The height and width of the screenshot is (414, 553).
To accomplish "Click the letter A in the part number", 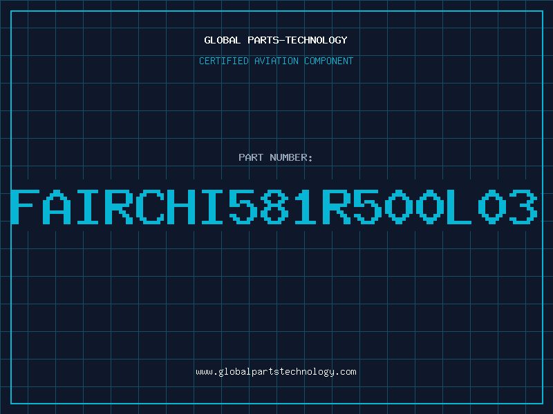I will pos(57,207).
